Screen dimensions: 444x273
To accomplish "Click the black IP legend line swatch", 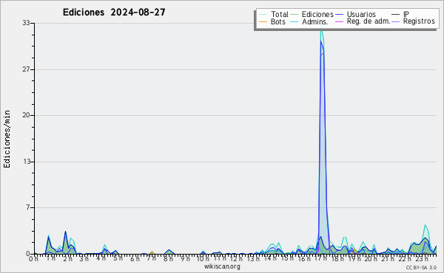I will pyautogui.click(x=395, y=15).
